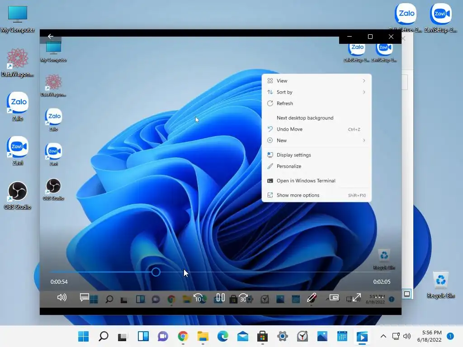Skip forward 30 seconds in the video
The image size is (463, 347).
(243, 298)
